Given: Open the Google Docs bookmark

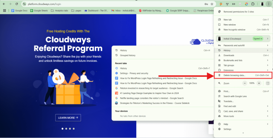Looking at the screenshot, I should pyautogui.click(x=19, y=11).
